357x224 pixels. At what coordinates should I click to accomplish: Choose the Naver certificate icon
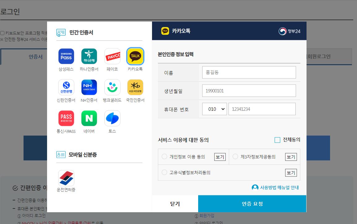pyautogui.click(x=89, y=118)
